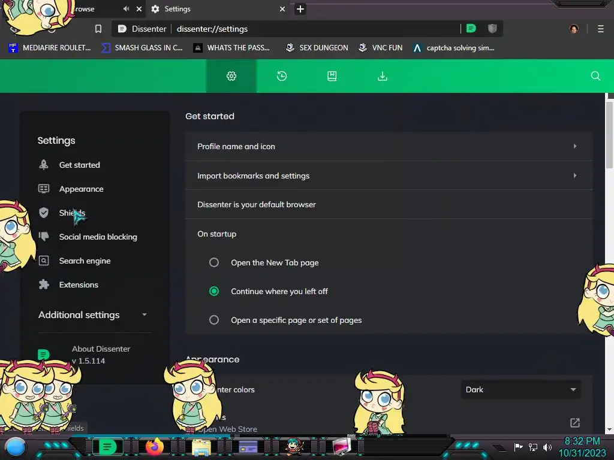Select Open the New Tab page option
This screenshot has width=614, height=460.
click(214, 262)
